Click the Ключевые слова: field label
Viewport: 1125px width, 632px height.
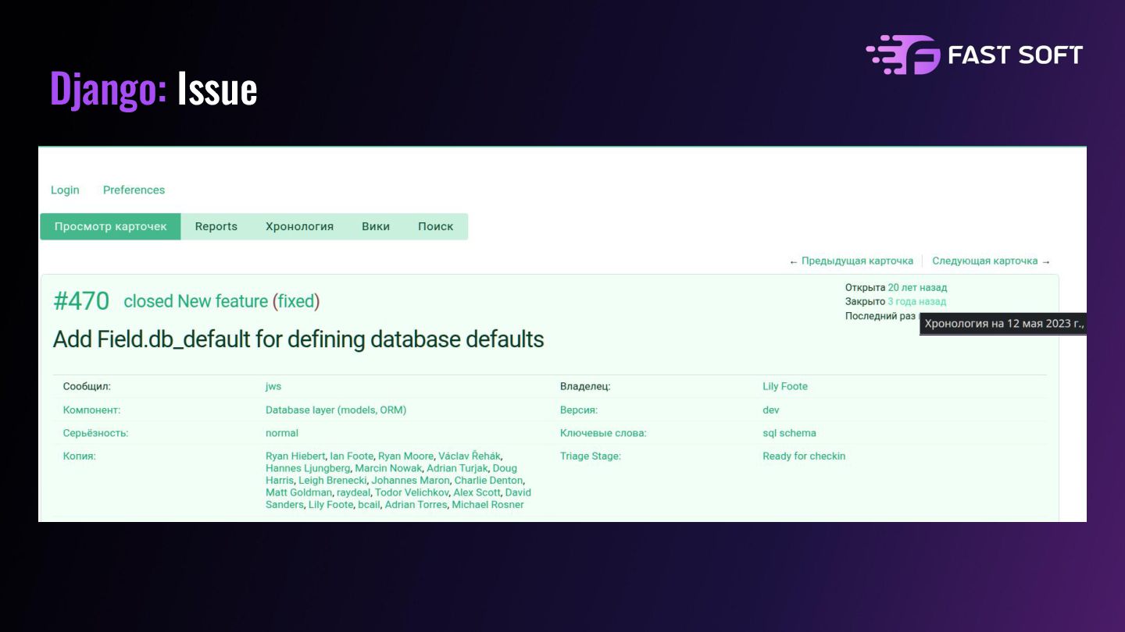(603, 433)
